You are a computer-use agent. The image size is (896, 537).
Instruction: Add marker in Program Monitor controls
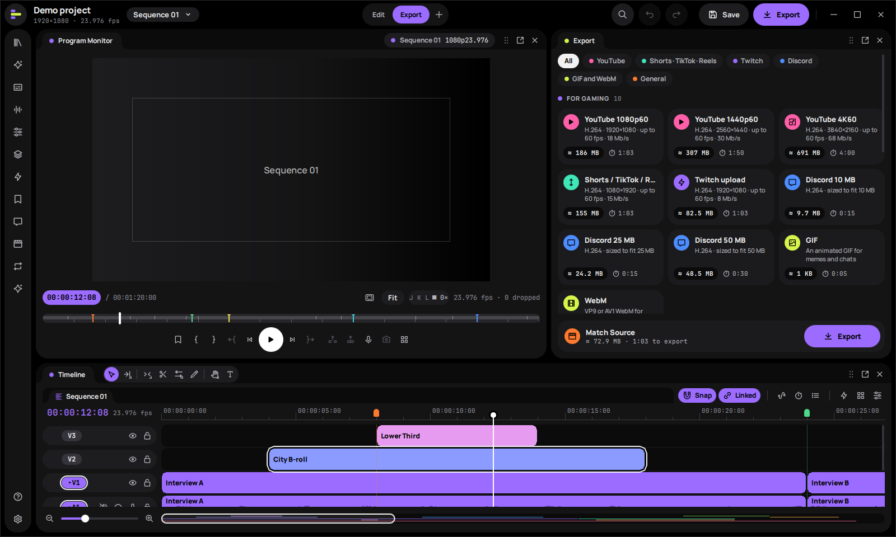(178, 340)
